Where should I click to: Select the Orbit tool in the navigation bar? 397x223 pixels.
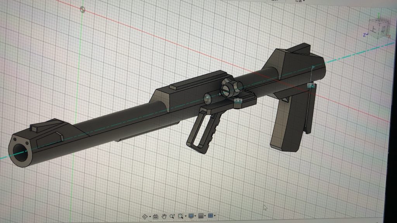(145, 216)
